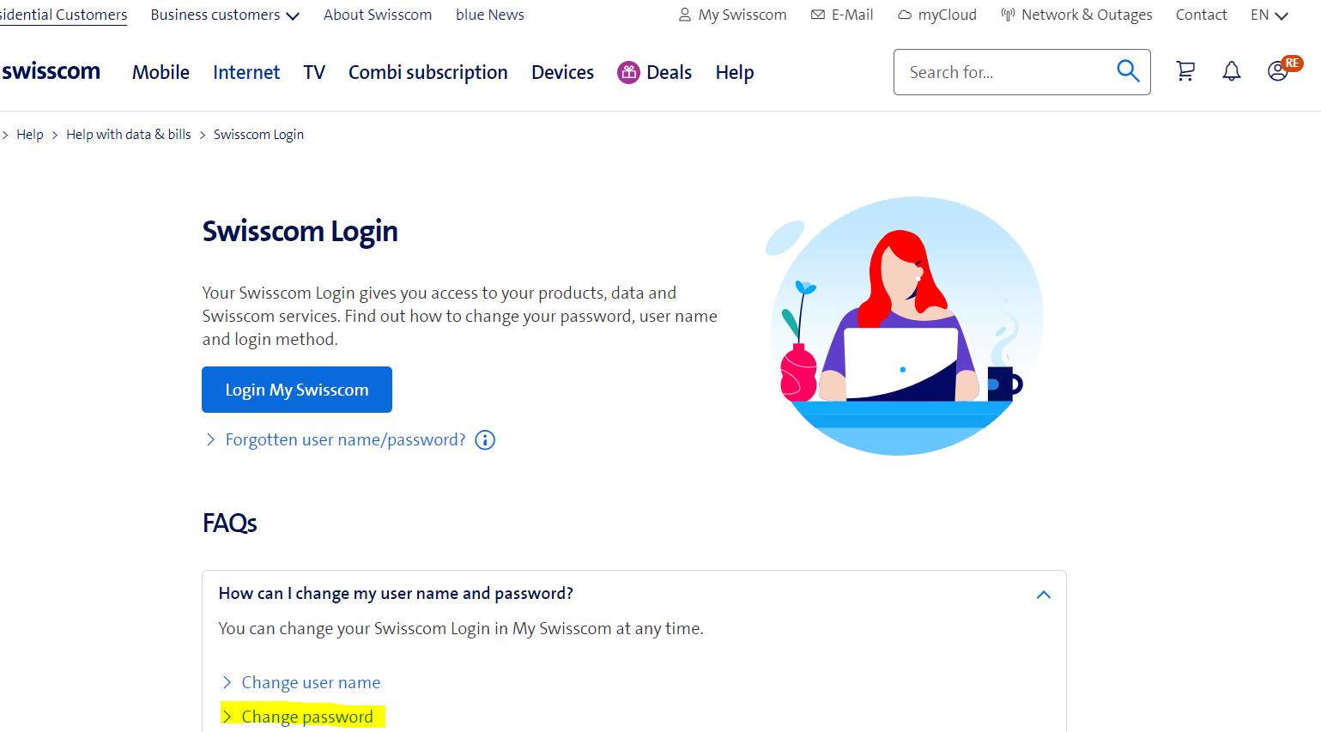Click the search magnifier icon

click(x=1128, y=71)
